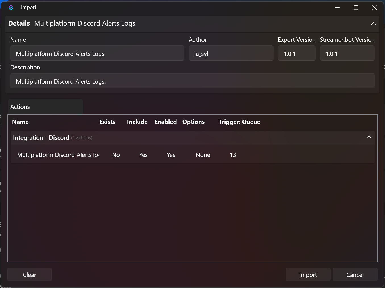385x288 pixels.
Task: Toggle Include for Multiplatform Discord Alerts log action
Action: 143,155
